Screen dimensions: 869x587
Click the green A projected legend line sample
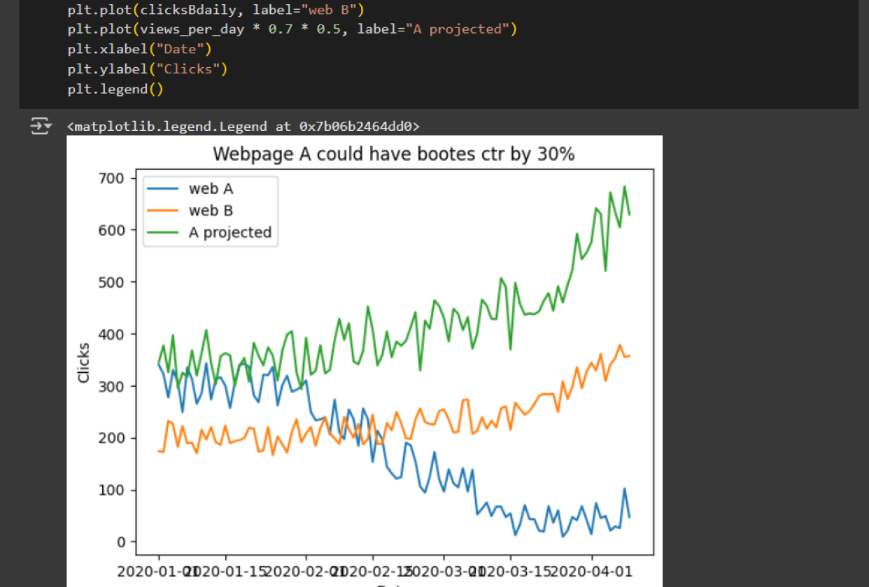163,233
